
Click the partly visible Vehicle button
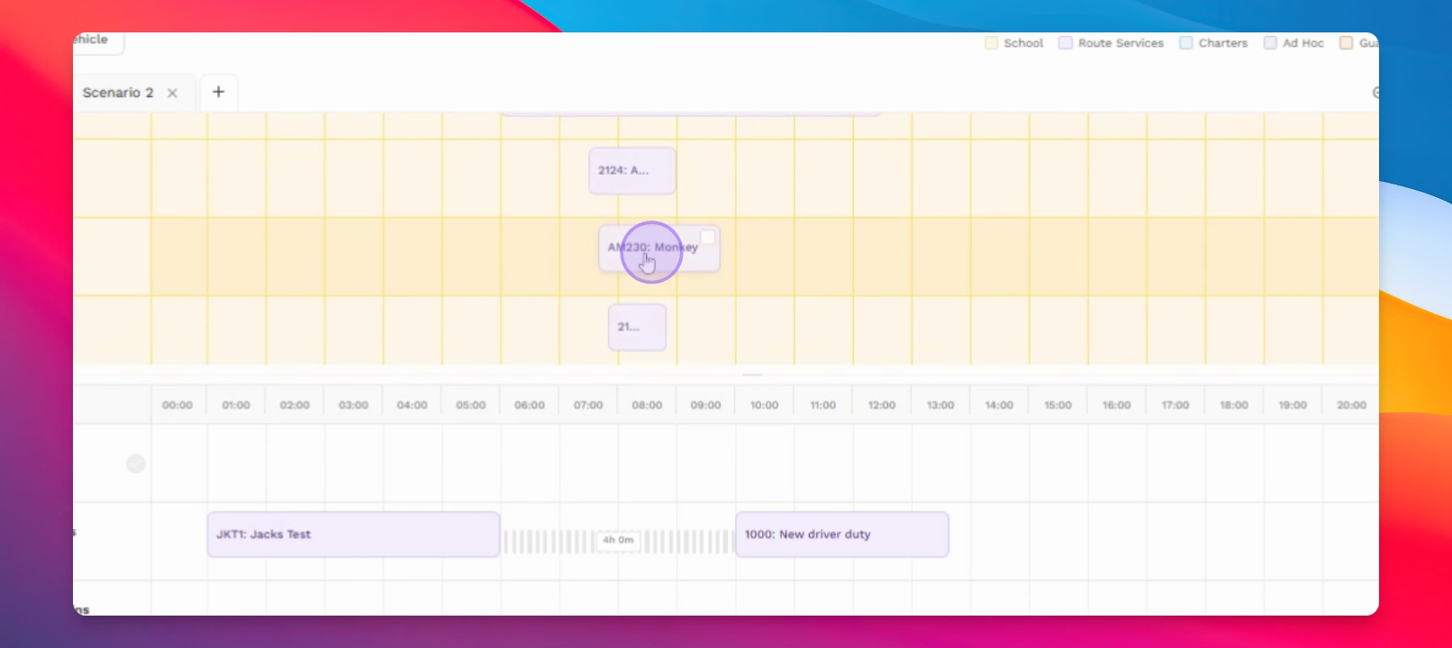pos(97,41)
